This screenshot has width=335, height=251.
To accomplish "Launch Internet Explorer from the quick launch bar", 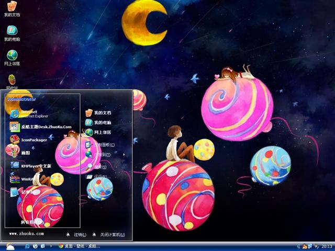I will (27, 246).
